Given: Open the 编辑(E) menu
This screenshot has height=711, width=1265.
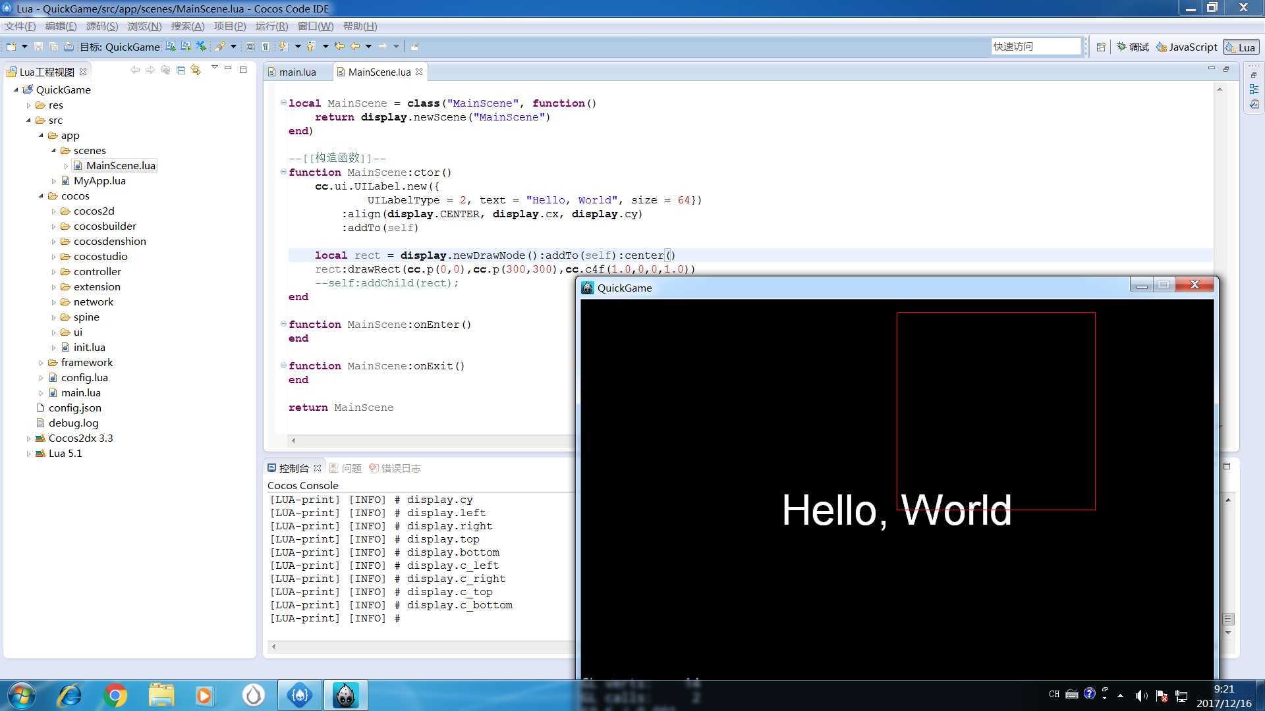Looking at the screenshot, I should (61, 26).
